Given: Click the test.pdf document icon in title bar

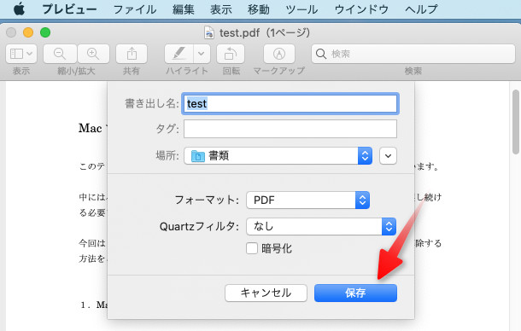Looking at the screenshot, I should [x=208, y=33].
